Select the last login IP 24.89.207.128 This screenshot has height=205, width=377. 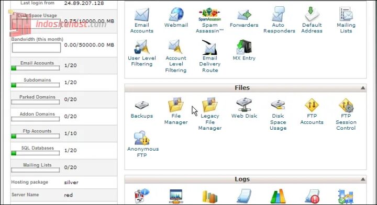point(84,3)
